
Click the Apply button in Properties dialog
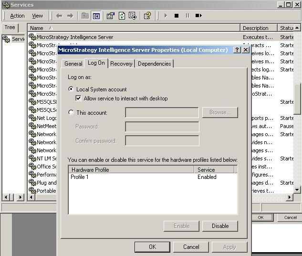point(229,247)
